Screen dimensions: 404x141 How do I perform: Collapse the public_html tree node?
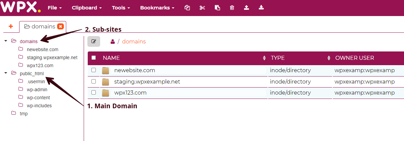pyautogui.click(x=6, y=73)
